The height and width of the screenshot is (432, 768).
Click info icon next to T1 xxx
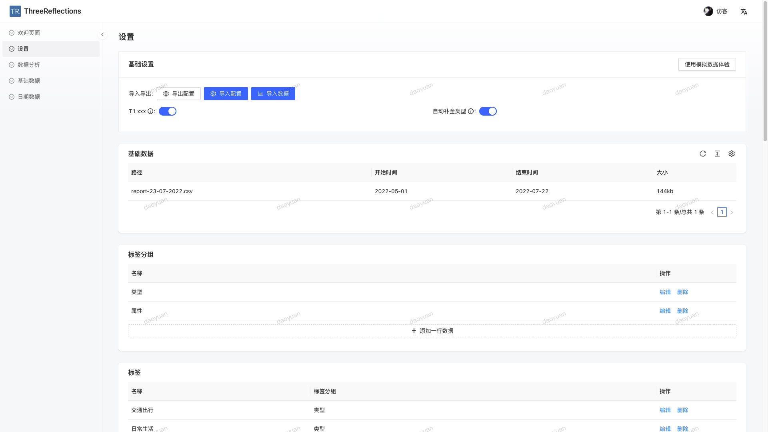[x=150, y=112]
